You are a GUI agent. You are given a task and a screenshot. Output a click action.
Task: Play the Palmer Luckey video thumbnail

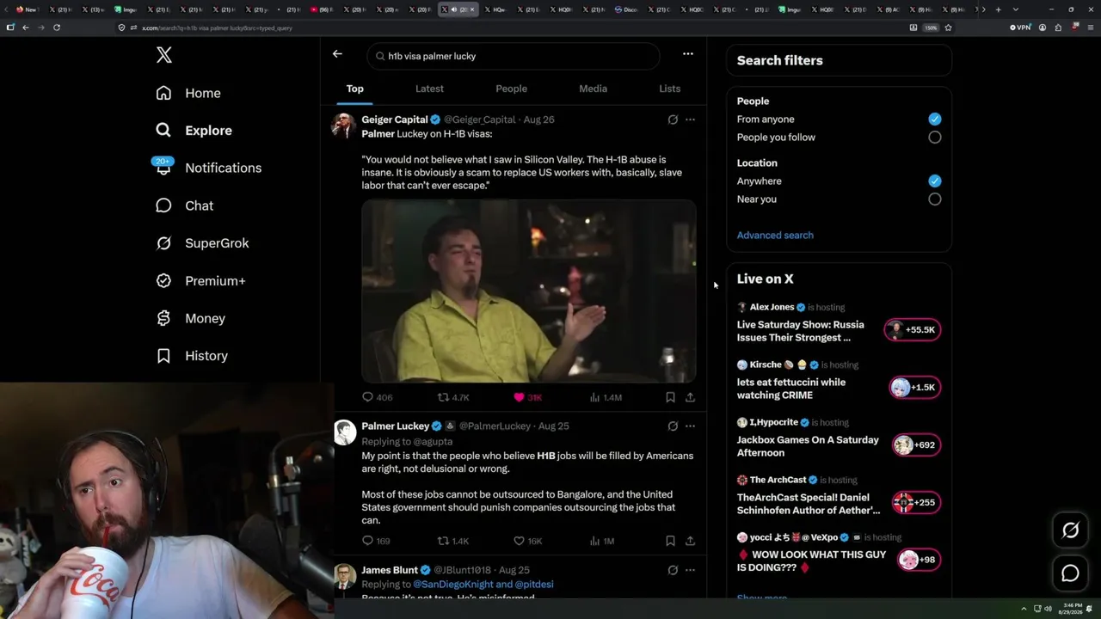(x=529, y=291)
